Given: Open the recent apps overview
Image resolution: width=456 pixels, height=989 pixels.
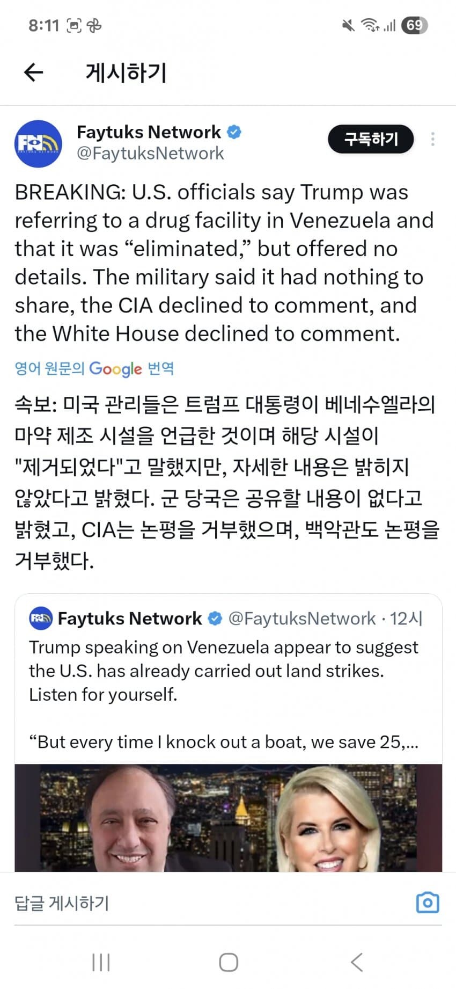Looking at the screenshot, I should pos(100,963).
